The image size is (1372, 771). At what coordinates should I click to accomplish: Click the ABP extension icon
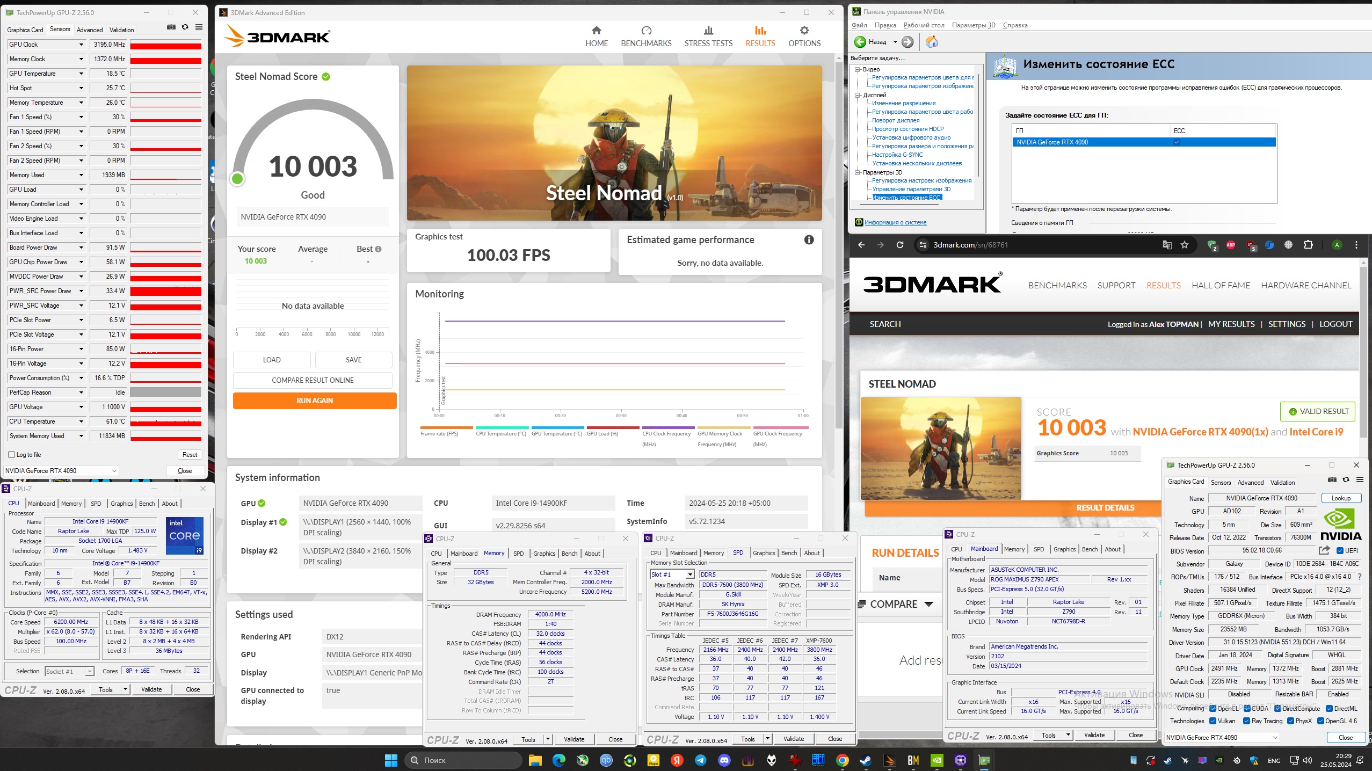[1231, 245]
